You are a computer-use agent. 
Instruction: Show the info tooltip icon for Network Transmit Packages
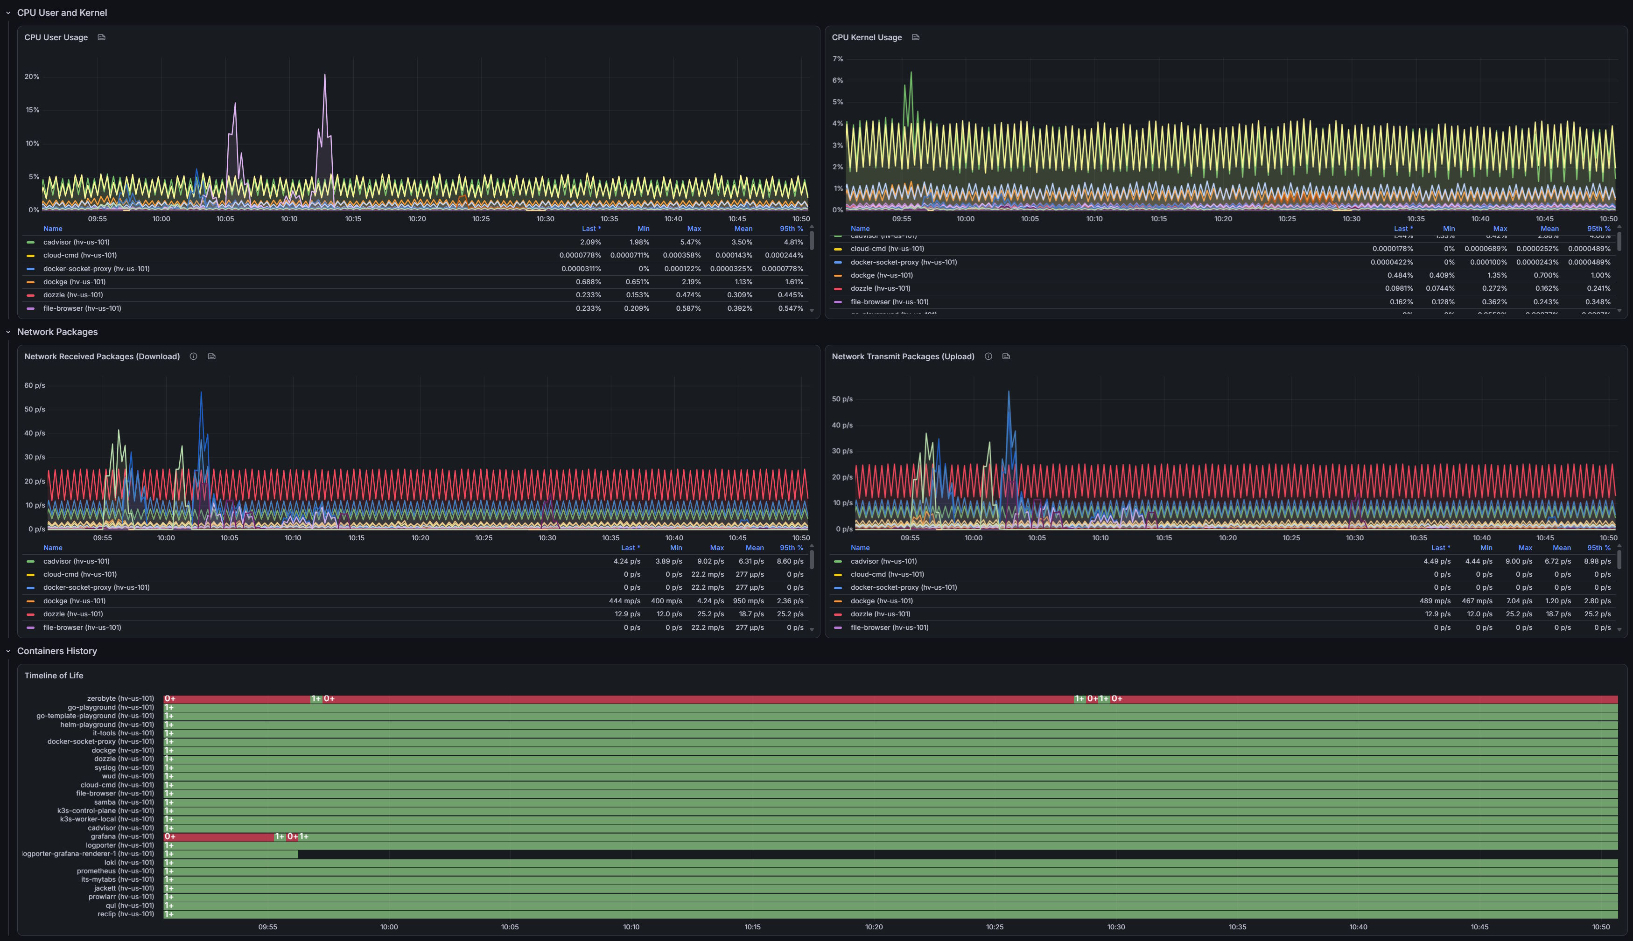988,357
